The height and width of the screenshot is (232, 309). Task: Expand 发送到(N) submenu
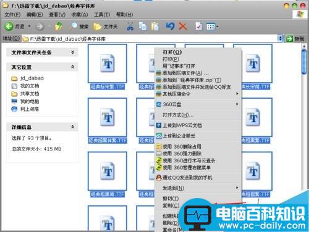pyautogui.click(x=198, y=188)
